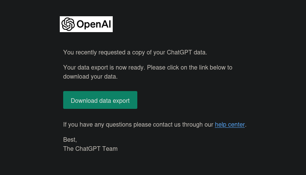Click 'The ChatGPT Team' signature
306x175 pixels.
click(x=90, y=149)
